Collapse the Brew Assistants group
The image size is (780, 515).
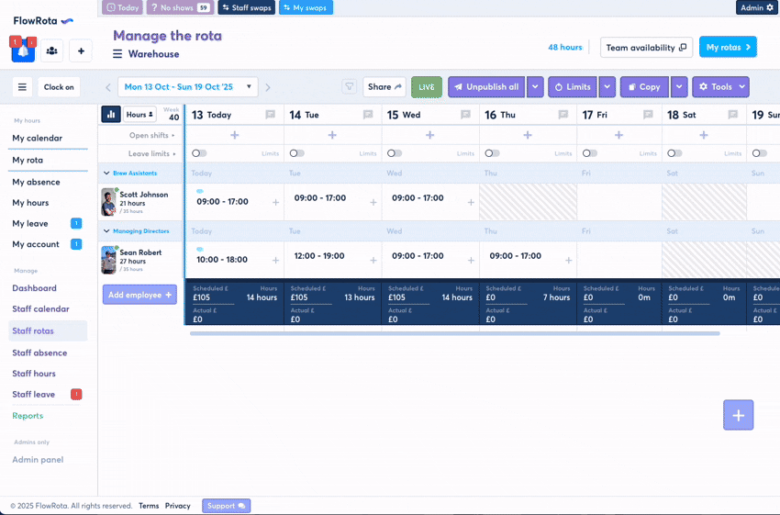click(x=106, y=173)
